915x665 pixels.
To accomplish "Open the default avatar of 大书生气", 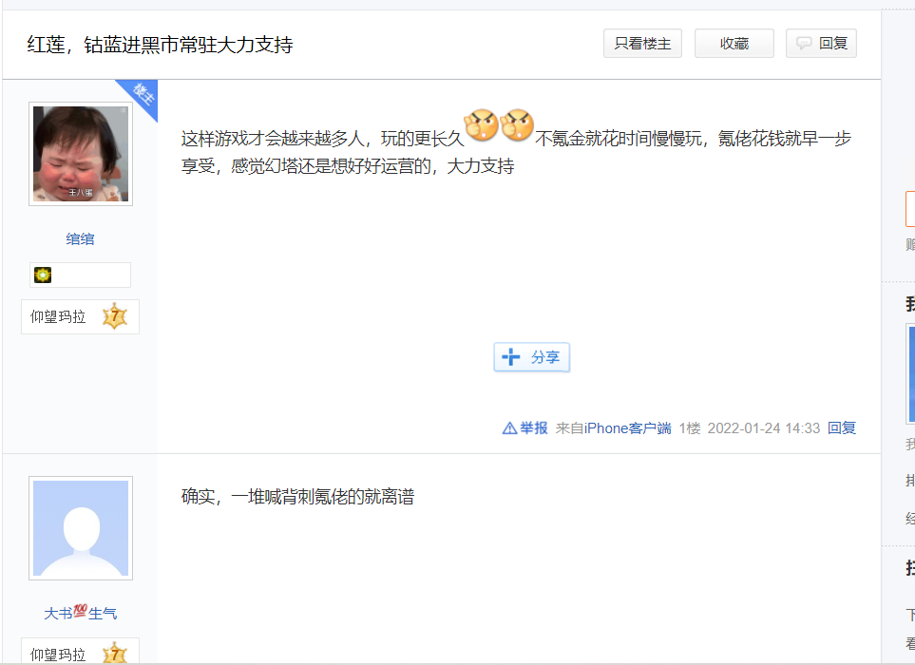I will (x=81, y=528).
